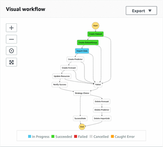Center the workflow graph view

12,51
